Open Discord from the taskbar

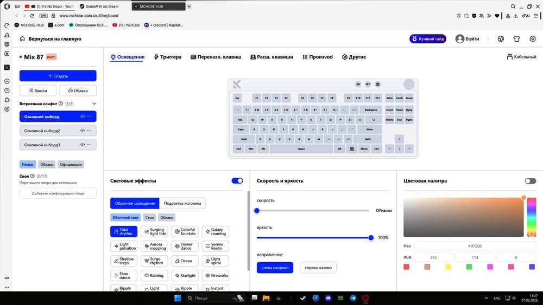(x=328, y=298)
